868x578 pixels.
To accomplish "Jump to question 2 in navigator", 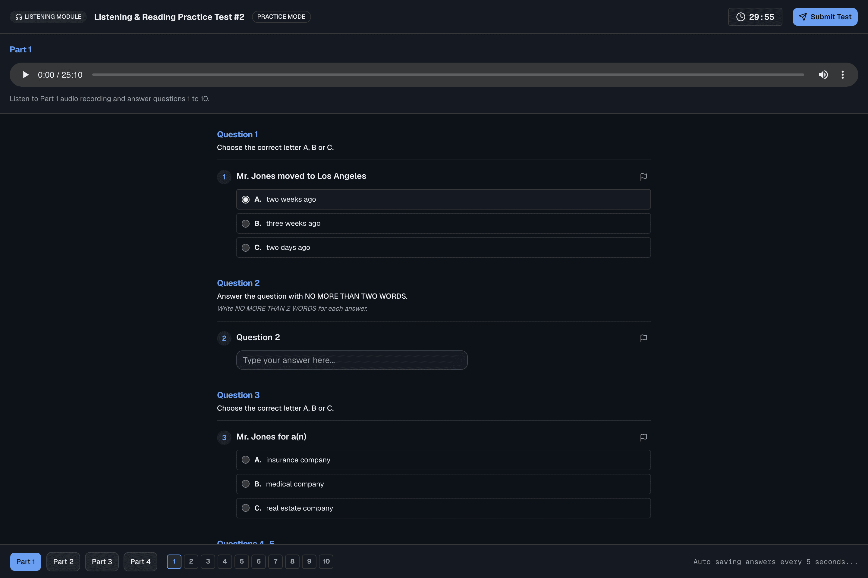I will coord(191,562).
